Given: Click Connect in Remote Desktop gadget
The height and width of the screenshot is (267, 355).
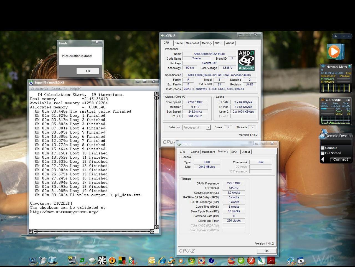Looking at the screenshot, I should pos(341,159).
